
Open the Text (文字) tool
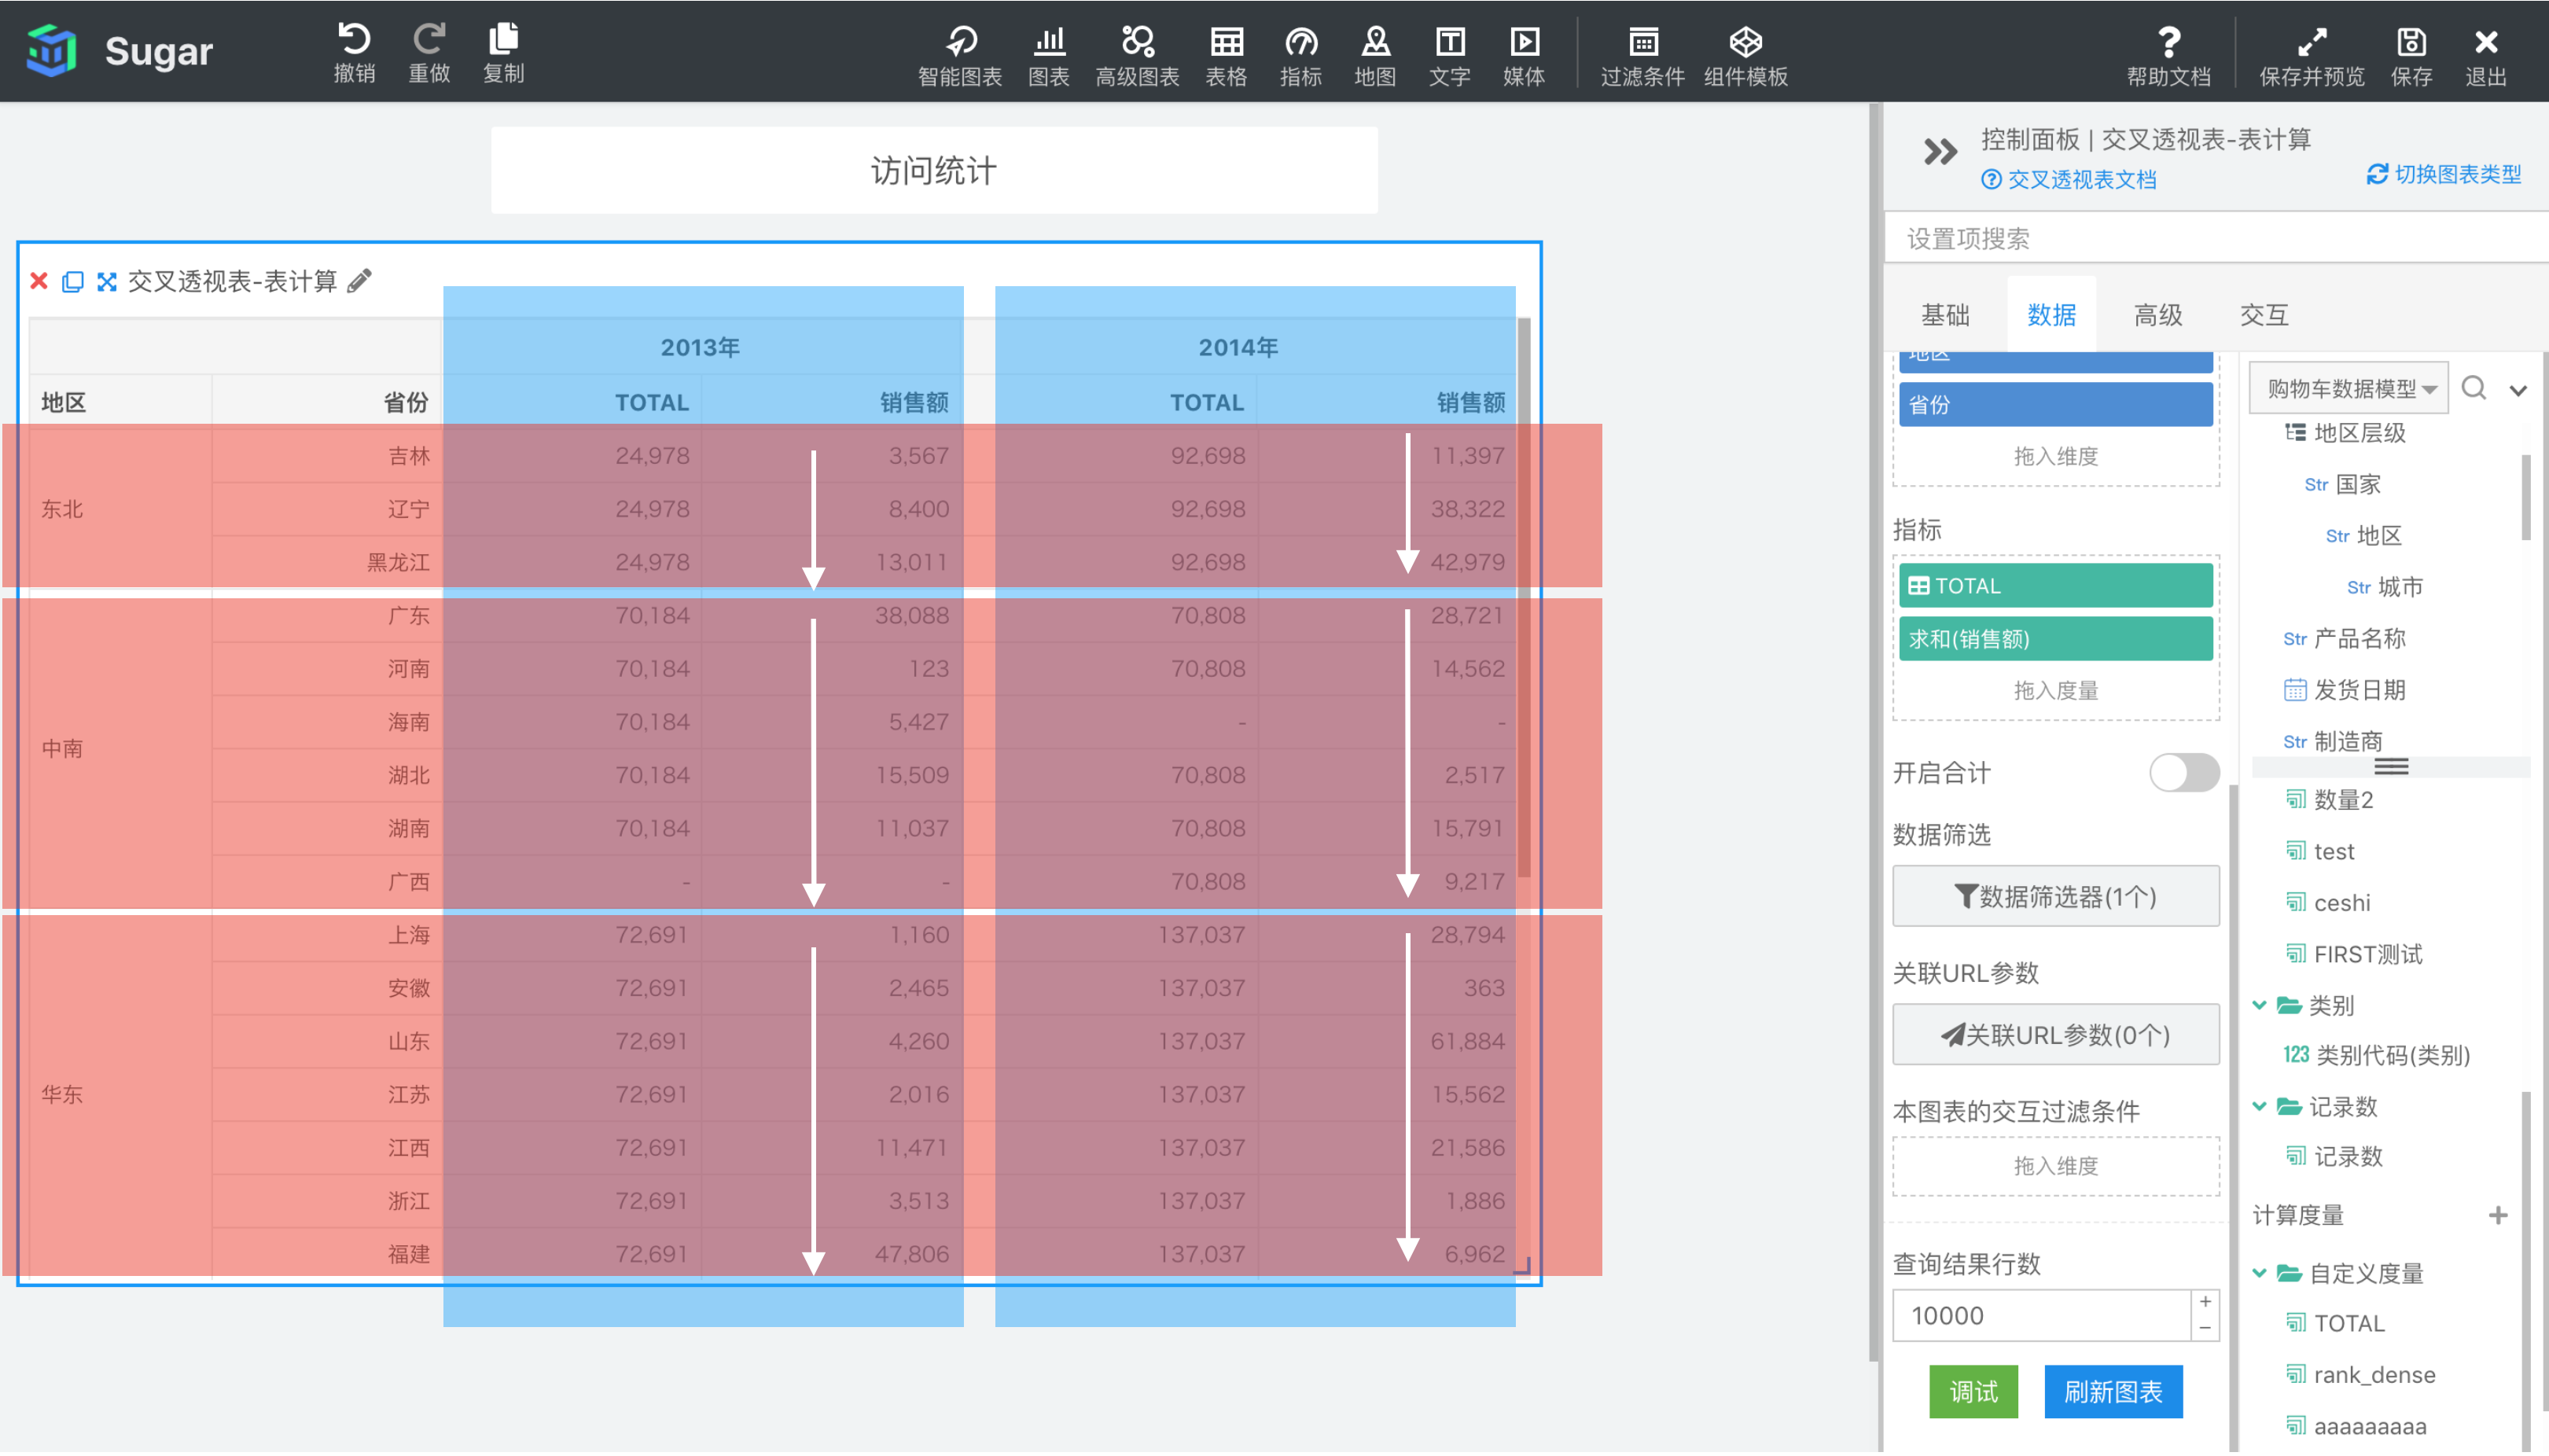coord(1450,55)
